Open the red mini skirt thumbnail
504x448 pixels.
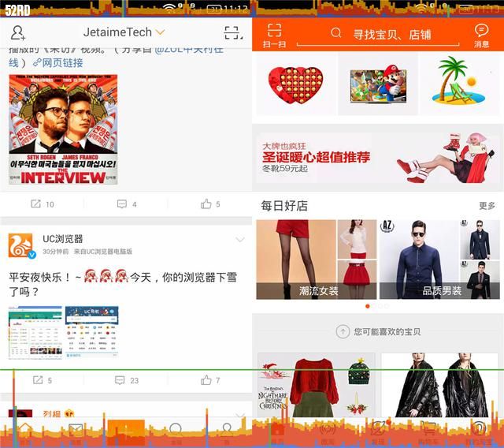tap(357, 280)
